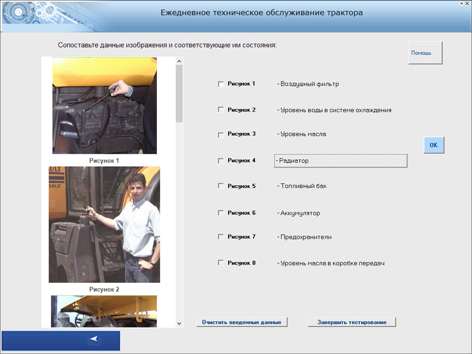Viewport: 472px width, 354px height.
Task: Enable the Рисунок 3 checkbox
Action: pos(221,134)
